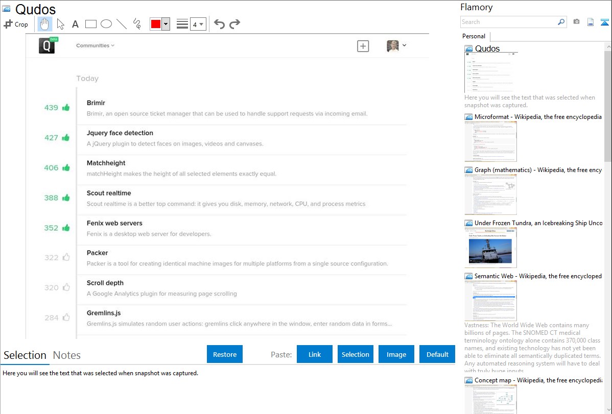
Task: Select the straight line tool
Action: [122, 24]
